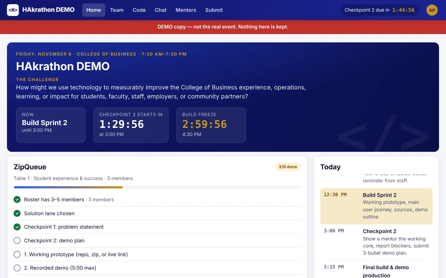
Task: Select the 3:00 PM Checkpoint 2 schedule entry
Action: 376,242
